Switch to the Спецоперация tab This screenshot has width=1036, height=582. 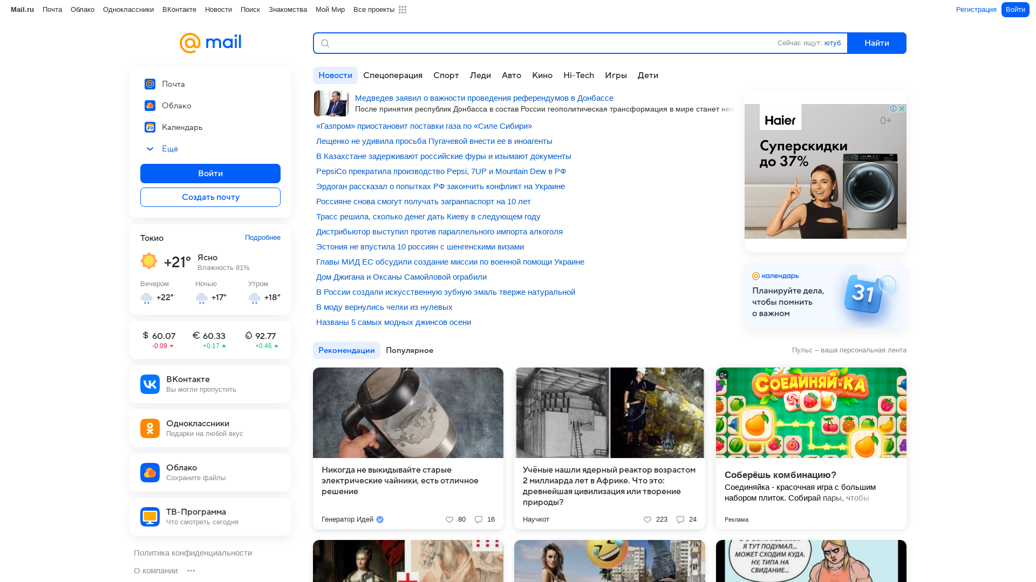393,75
